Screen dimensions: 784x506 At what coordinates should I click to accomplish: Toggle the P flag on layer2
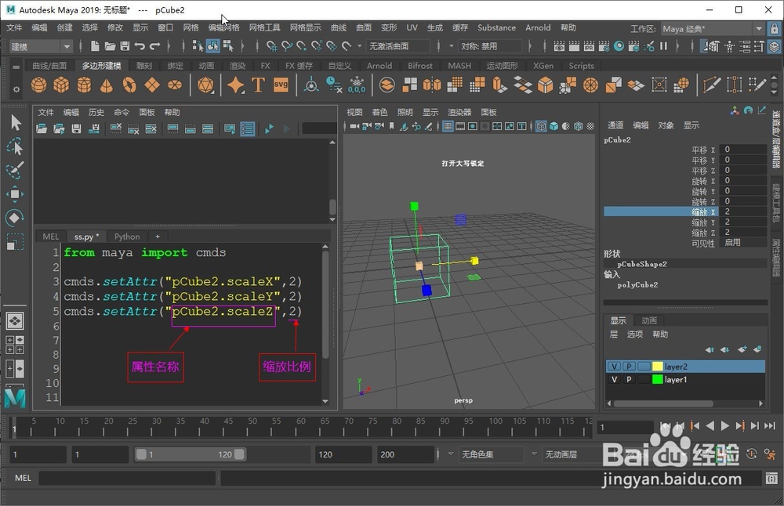(x=628, y=365)
